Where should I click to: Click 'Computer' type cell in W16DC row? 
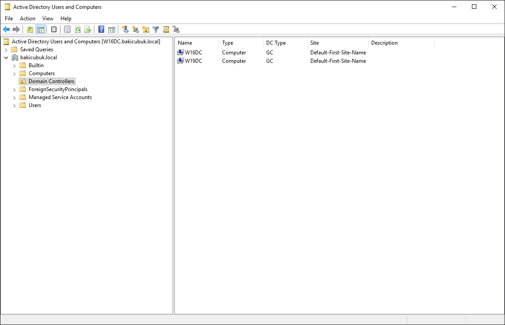(x=234, y=52)
